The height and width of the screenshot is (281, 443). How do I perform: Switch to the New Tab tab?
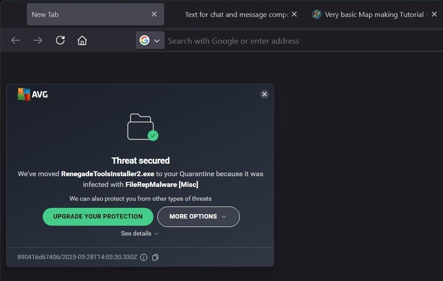85,14
